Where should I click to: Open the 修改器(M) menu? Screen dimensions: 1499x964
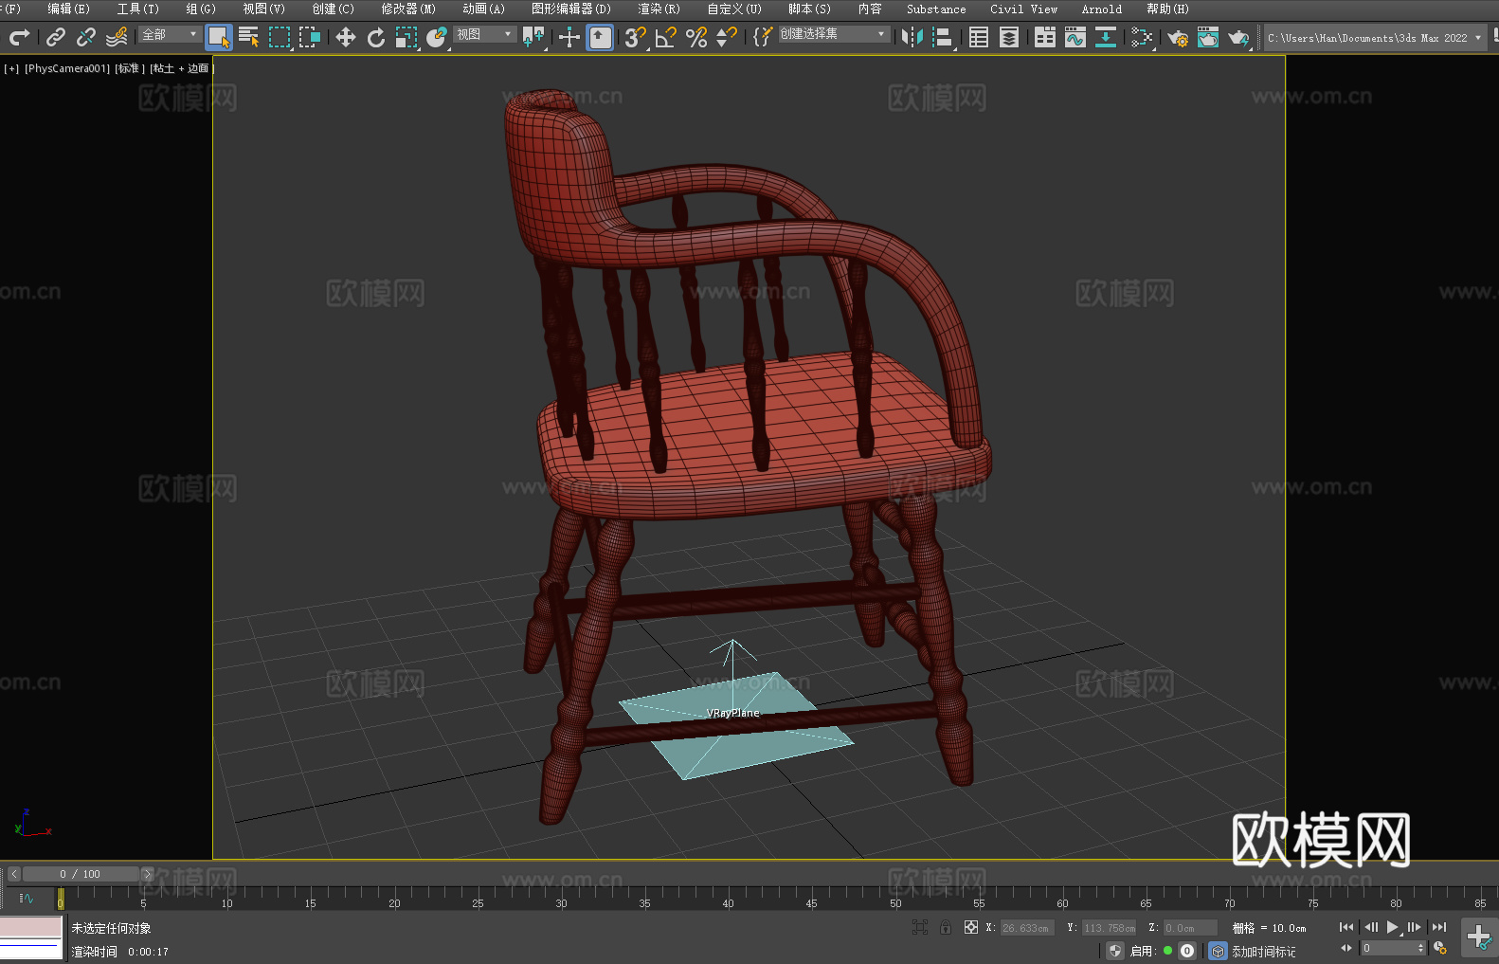point(408,9)
